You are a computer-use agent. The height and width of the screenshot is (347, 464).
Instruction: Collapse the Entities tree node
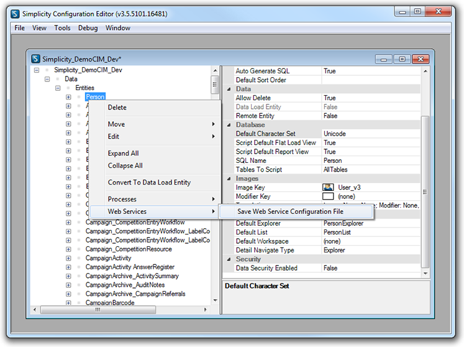pos(58,88)
